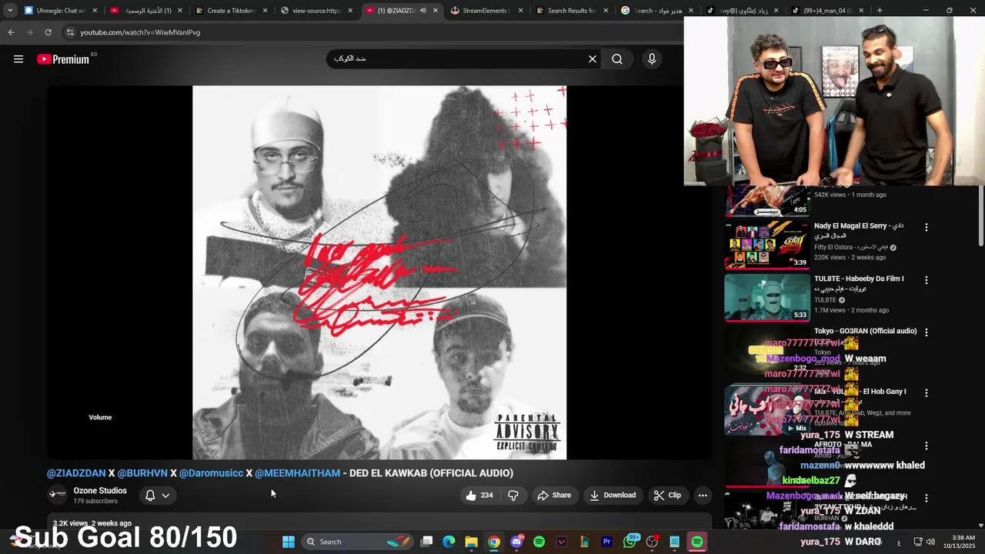Open Nady El Magal El Serry video thumbnail
Screen dimensions: 985x554
[767, 245]
